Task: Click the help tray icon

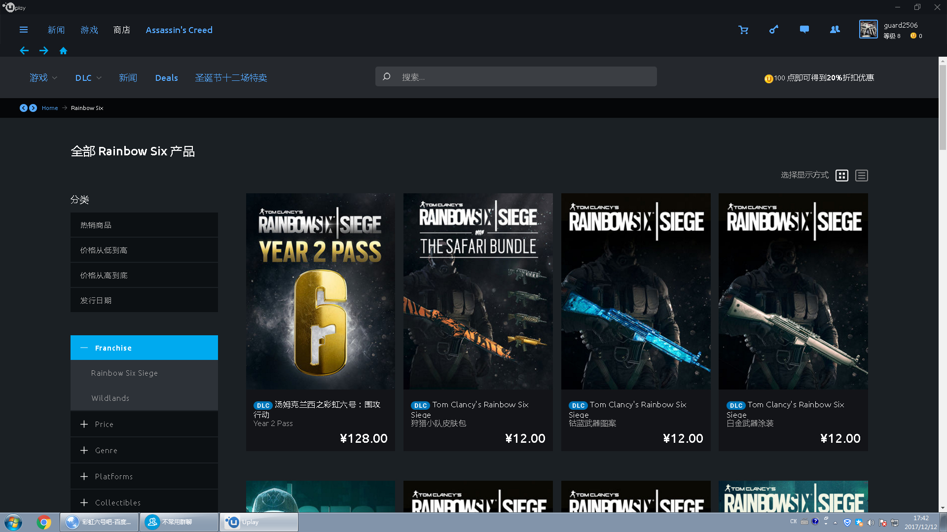Action: (815, 521)
